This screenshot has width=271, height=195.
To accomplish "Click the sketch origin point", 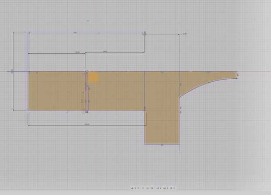I will (x=87, y=71).
